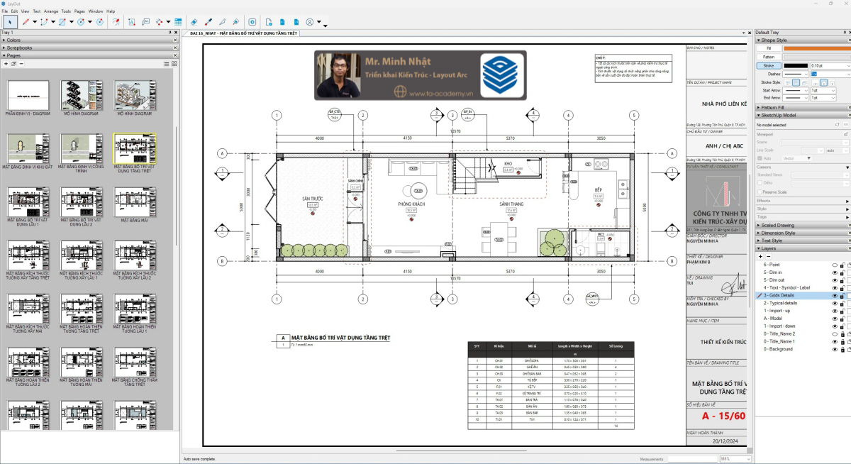Viewport: 851px width, 464px height.
Task: Activate the Select arrow tool
Action: click(9, 22)
